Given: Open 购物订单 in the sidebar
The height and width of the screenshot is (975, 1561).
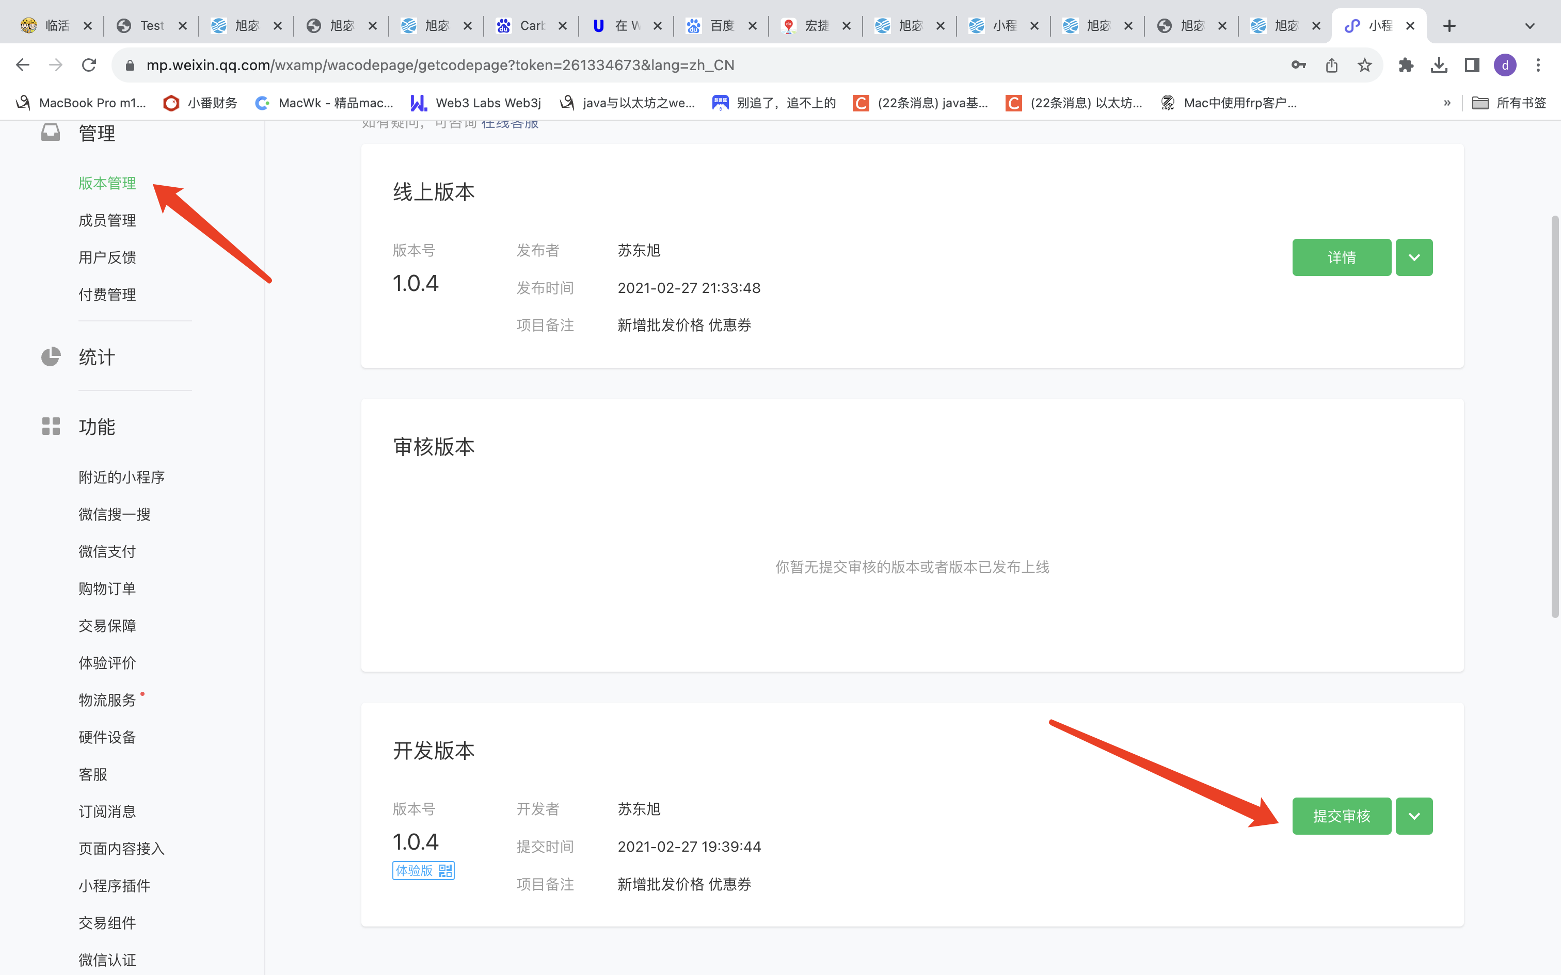Looking at the screenshot, I should (x=107, y=589).
